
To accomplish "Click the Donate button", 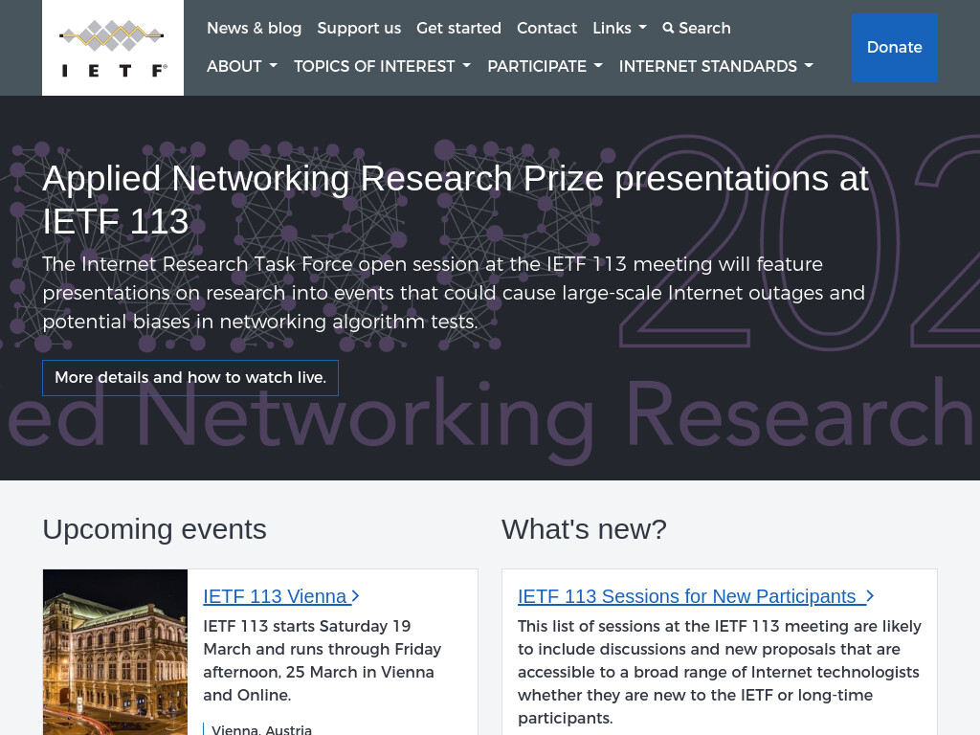I will [x=895, y=48].
